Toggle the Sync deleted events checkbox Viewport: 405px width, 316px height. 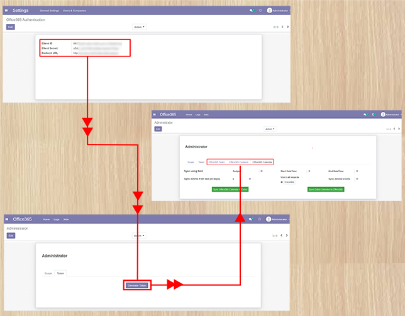tap(357, 178)
